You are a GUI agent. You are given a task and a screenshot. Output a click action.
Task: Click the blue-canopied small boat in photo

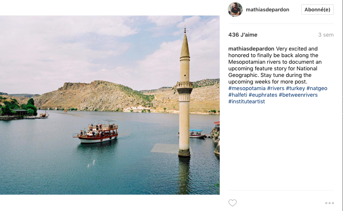197,134
